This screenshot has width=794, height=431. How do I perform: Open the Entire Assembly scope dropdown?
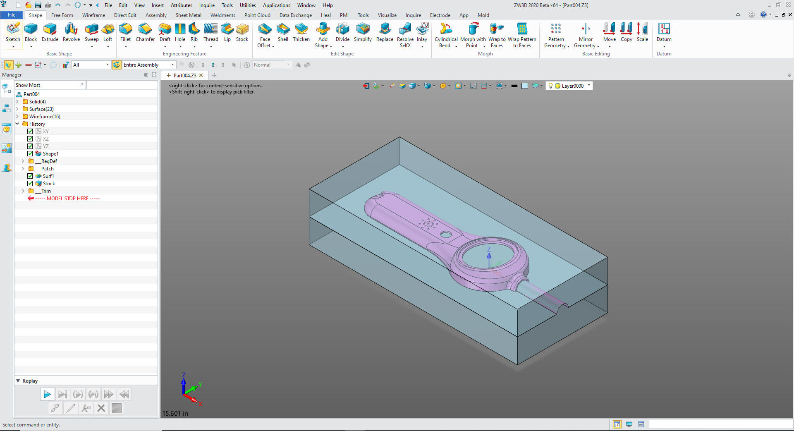point(172,65)
